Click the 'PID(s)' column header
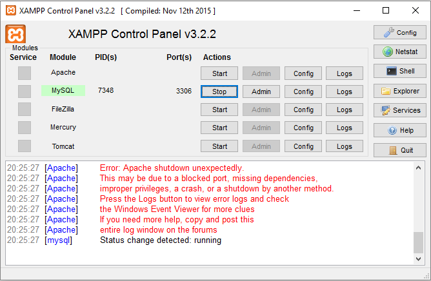Image resolution: width=431 pixels, height=281 pixels. [106, 57]
